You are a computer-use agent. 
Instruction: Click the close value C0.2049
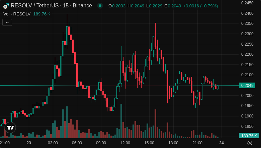(x=173, y=6)
